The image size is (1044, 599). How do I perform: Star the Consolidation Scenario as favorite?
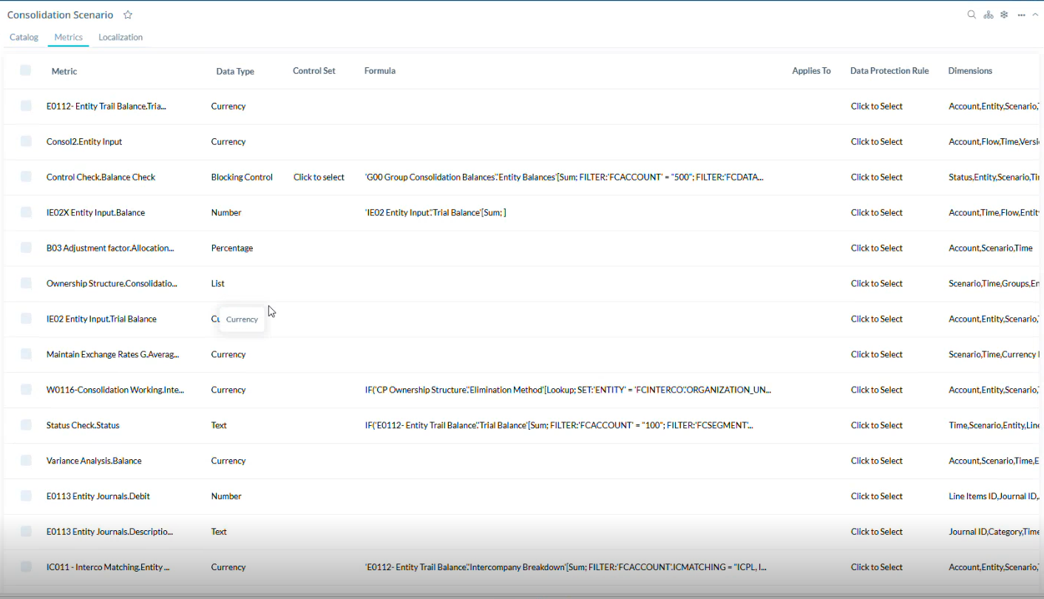point(127,14)
